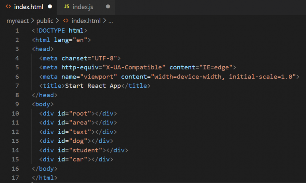Click line number 9 in the gutter

click(x=17, y=104)
